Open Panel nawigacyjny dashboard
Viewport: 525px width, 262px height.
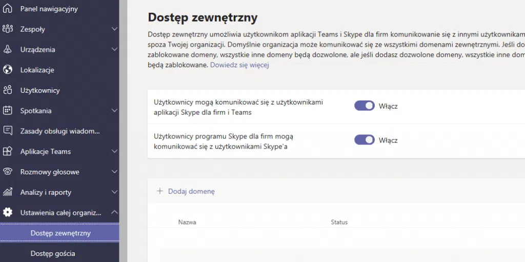[49, 9]
